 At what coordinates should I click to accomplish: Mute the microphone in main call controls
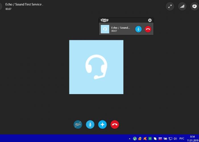(90, 124)
